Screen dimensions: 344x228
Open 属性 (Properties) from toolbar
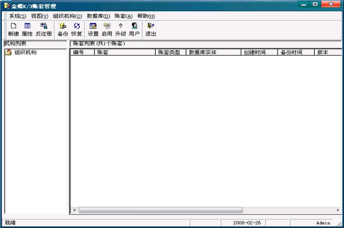pyautogui.click(x=27, y=29)
